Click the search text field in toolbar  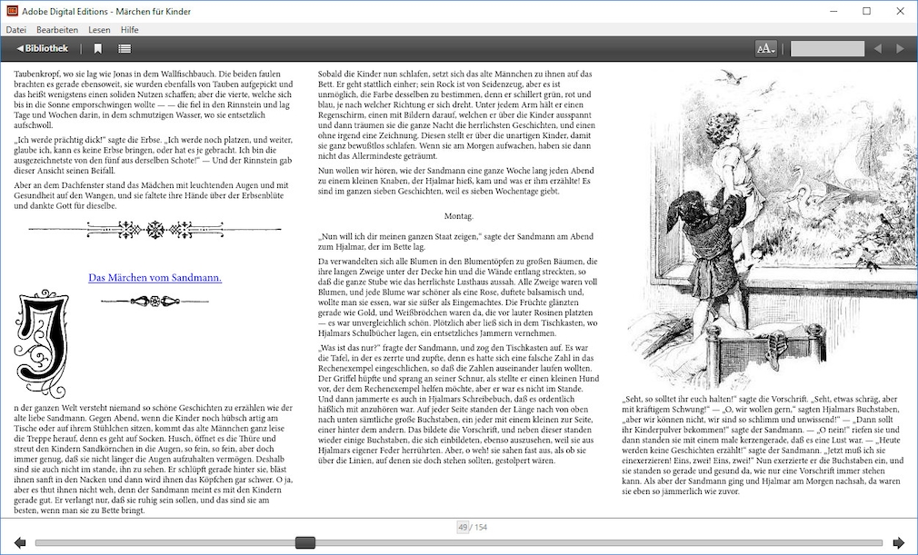click(827, 48)
